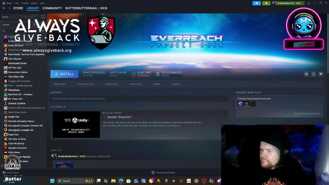The image size is (329, 185).
Task: Open the Discussions link
Action: pos(135,84)
